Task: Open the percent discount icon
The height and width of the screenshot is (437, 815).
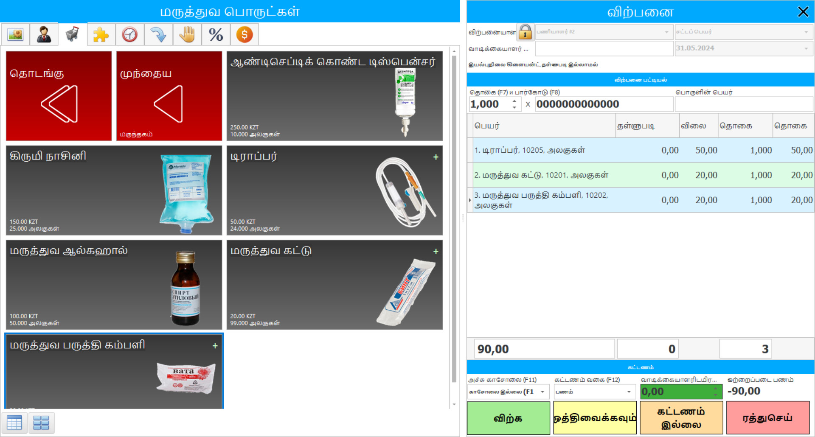Action: (216, 34)
